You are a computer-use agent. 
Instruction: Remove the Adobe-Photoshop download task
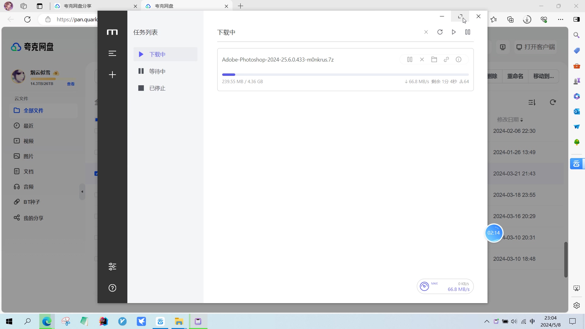[x=422, y=59]
